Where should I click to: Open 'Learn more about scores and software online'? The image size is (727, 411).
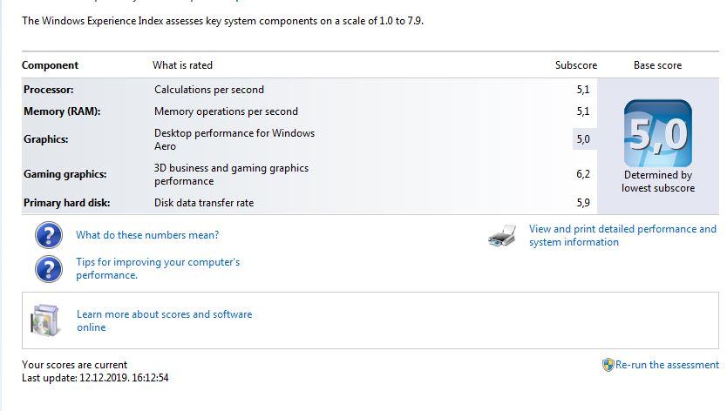[x=164, y=320]
